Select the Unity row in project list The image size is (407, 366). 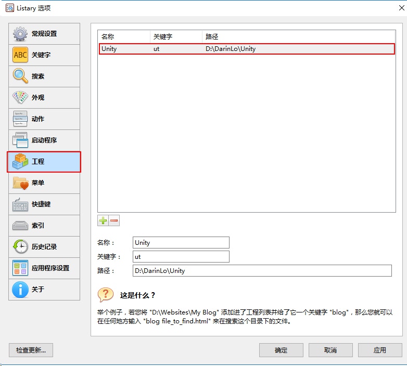point(246,49)
